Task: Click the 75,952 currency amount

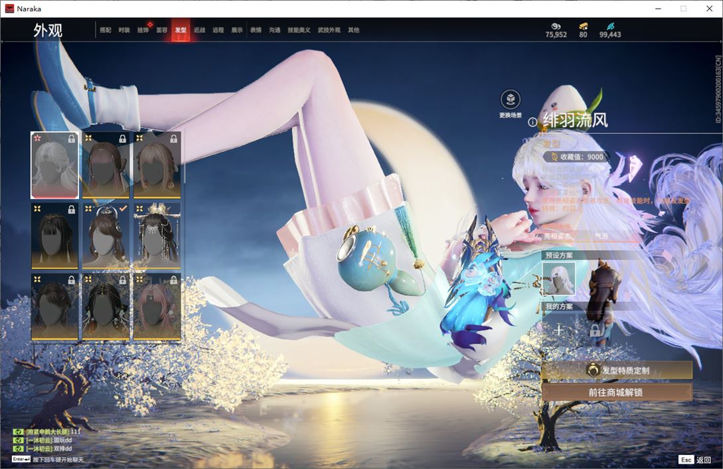Action: (x=556, y=34)
